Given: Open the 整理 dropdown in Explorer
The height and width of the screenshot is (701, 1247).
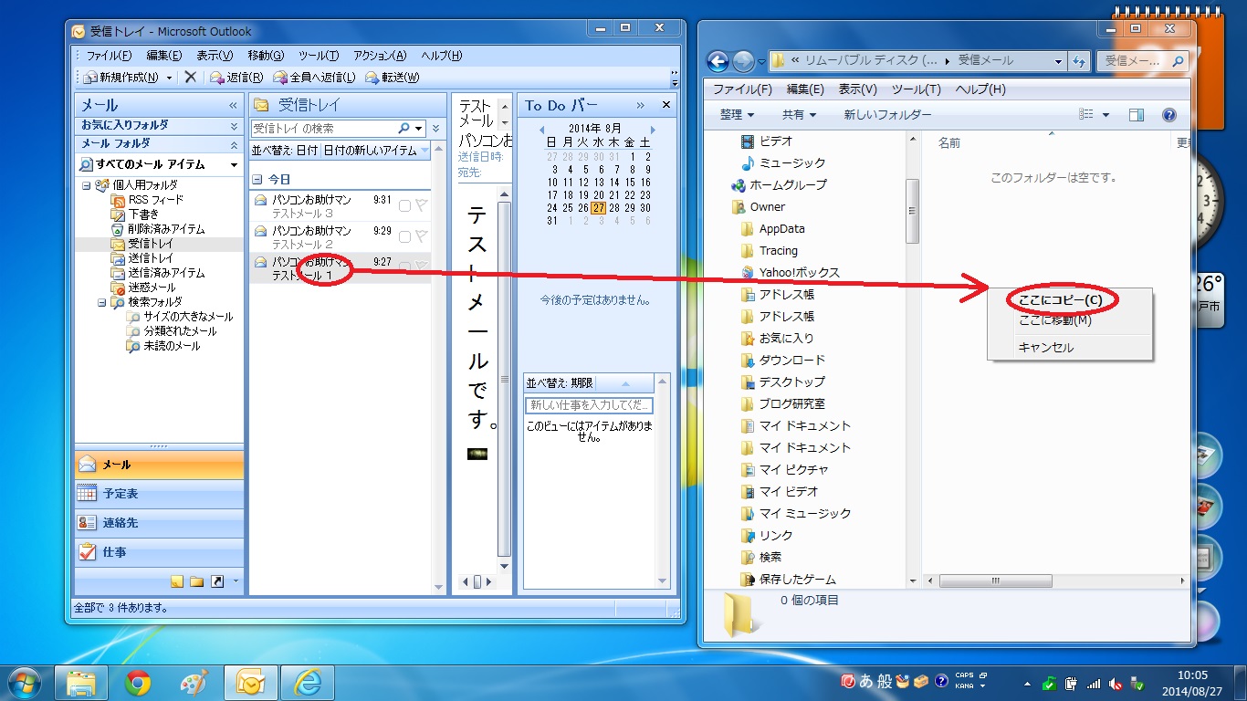Looking at the screenshot, I should coord(738,115).
